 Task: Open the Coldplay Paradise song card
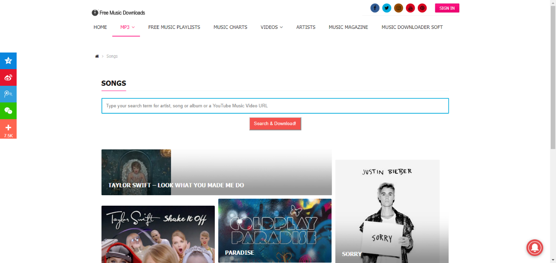(x=275, y=231)
